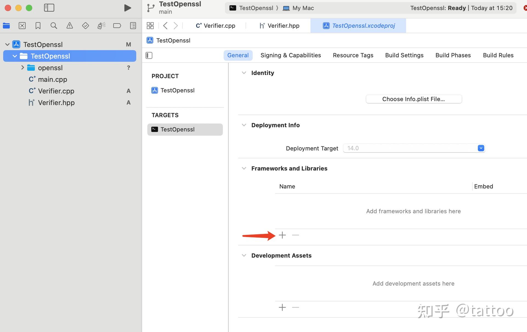Image resolution: width=527 pixels, height=332 pixels.
Task: Toggle the navigator sidebar in the toolbar
Action: coord(49,8)
